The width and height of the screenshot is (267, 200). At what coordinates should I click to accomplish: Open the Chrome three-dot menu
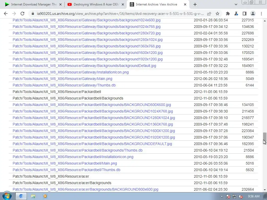point(261,14)
